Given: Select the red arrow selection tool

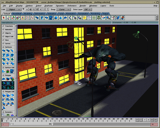Looking at the screenshot, I should click(x=4, y=18).
